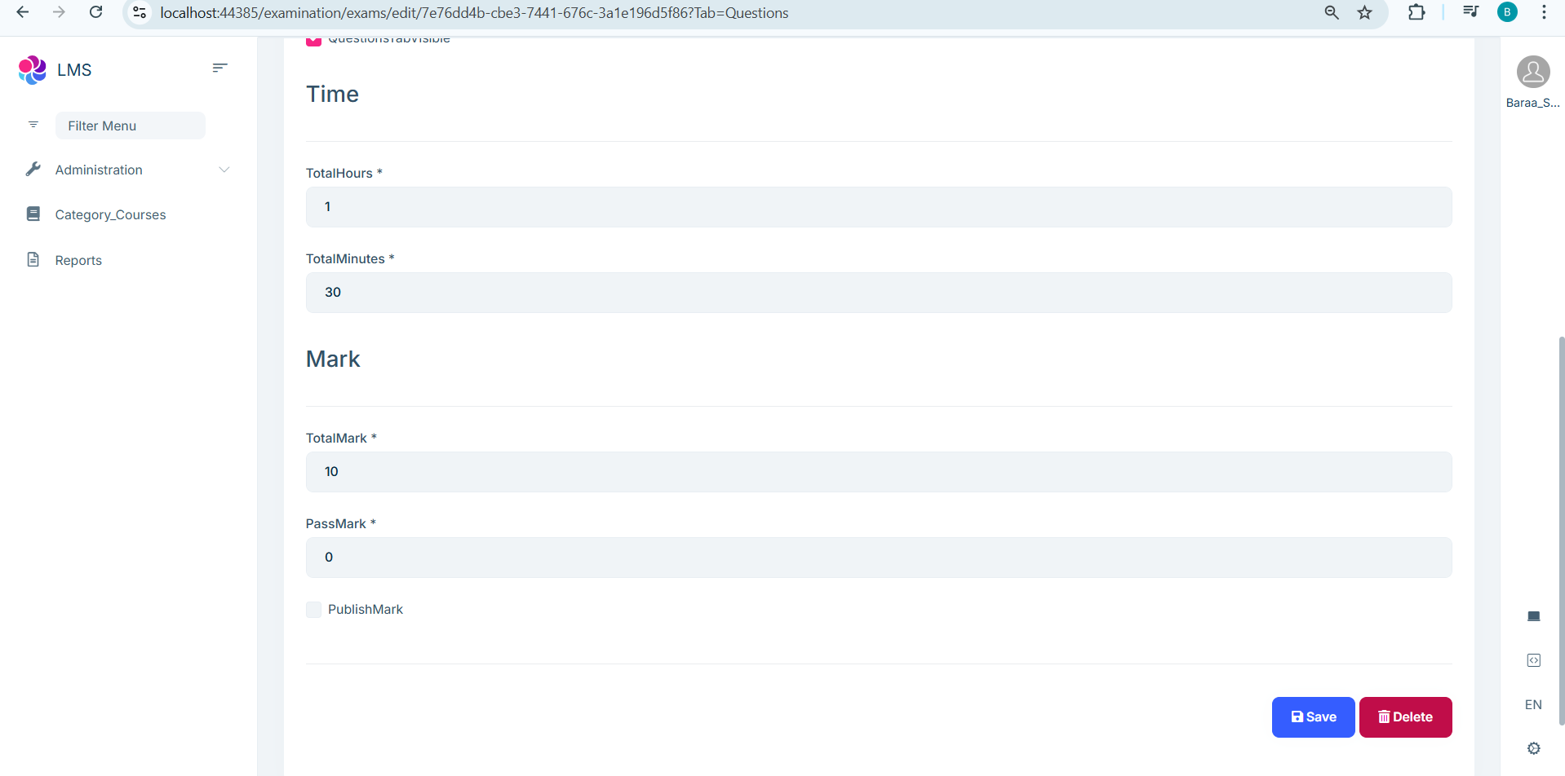Open Category_Courses in the sidebar
1565x776 pixels.
coord(110,215)
